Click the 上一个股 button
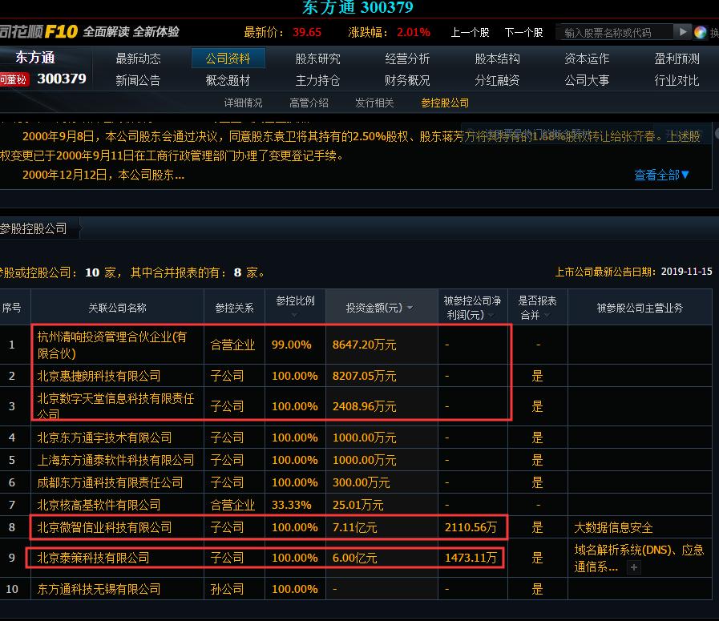 [x=469, y=33]
